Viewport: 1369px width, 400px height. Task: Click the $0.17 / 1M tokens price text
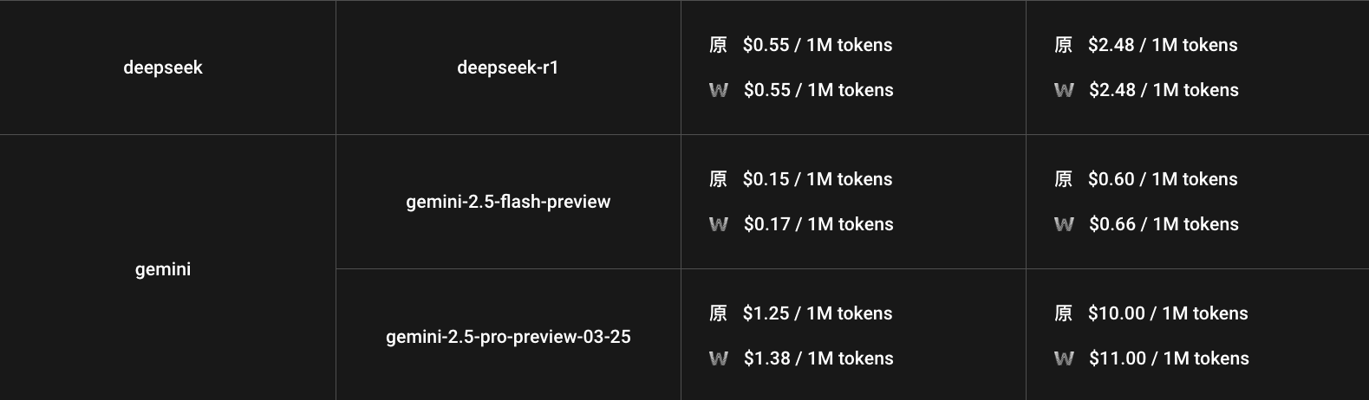click(818, 224)
